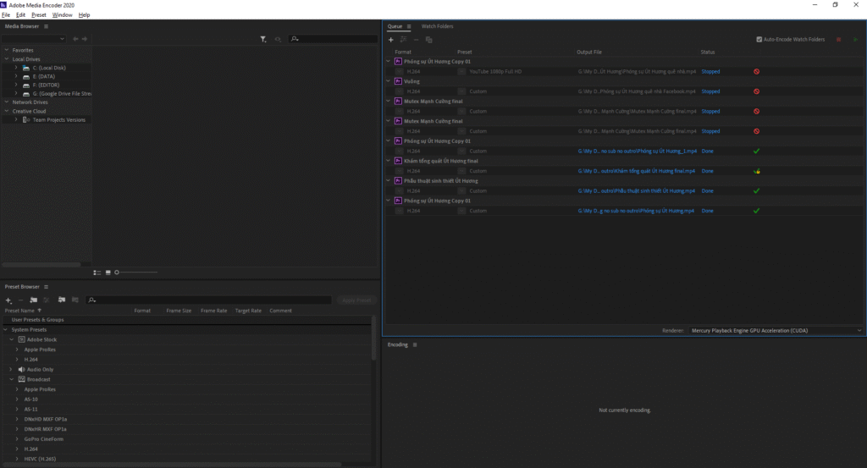The image size is (867, 468).
Task: Click the green Start Queue play icon
Action: point(855,40)
